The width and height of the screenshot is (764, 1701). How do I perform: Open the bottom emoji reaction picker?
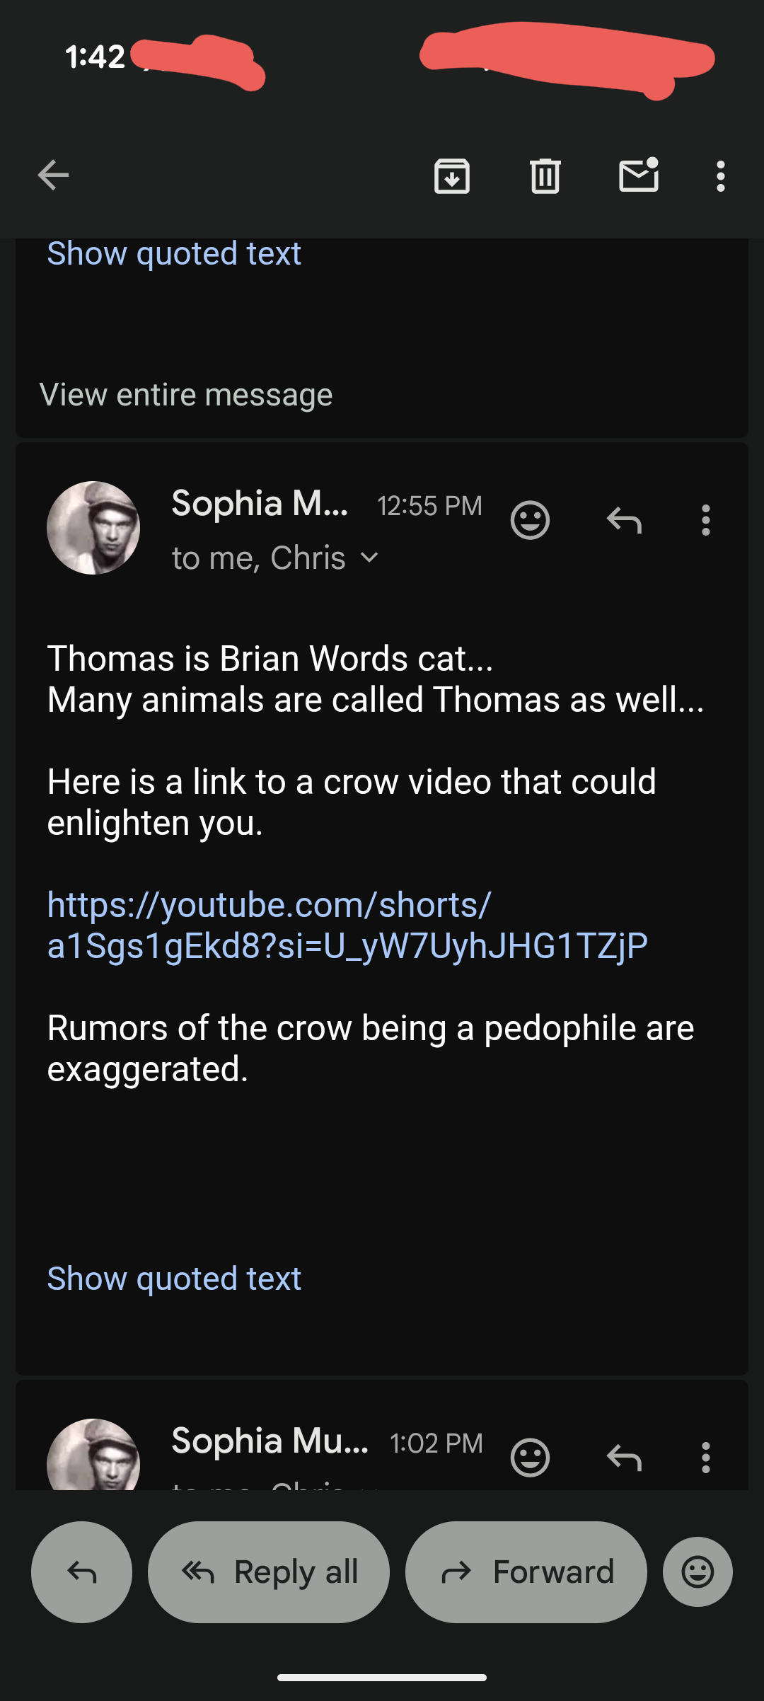(698, 1572)
